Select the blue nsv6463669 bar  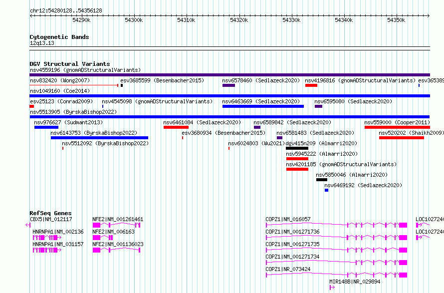(263, 106)
